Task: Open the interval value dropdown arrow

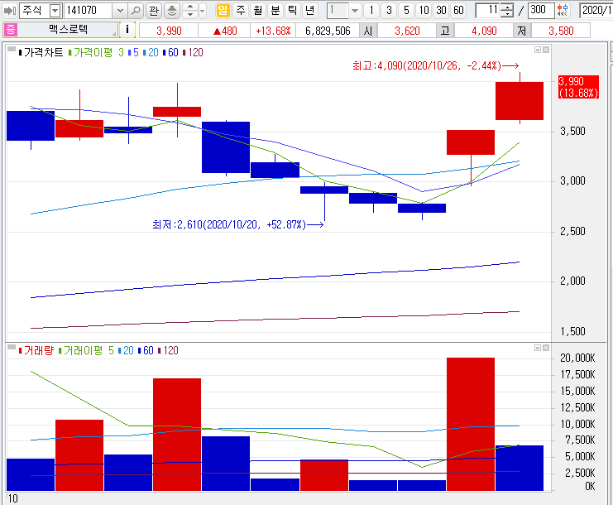Action: [x=355, y=11]
